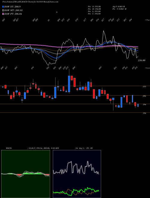The height and width of the screenshot is (198, 150).
Task: Click the 'Pre L: 191.00' value
Action: click(94, 11)
